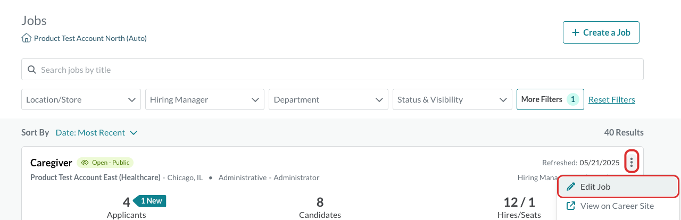Image resolution: width=681 pixels, height=220 pixels.
Task: Open the More Filters button
Action: 550,99
